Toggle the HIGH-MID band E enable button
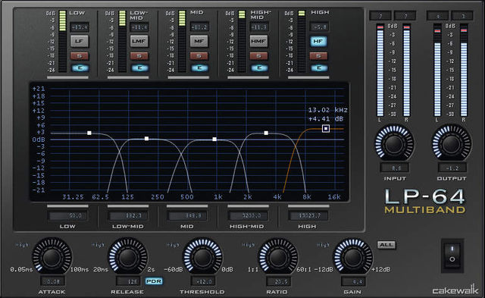Image resolution: width=485 pixels, height=298 pixels. pyautogui.click(x=259, y=68)
